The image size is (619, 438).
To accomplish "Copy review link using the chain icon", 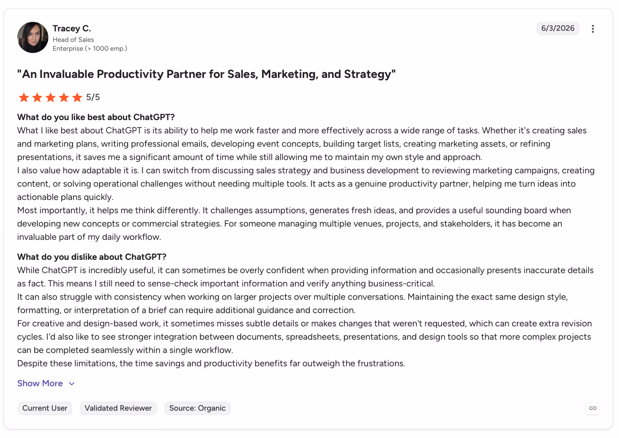I will pyautogui.click(x=593, y=408).
